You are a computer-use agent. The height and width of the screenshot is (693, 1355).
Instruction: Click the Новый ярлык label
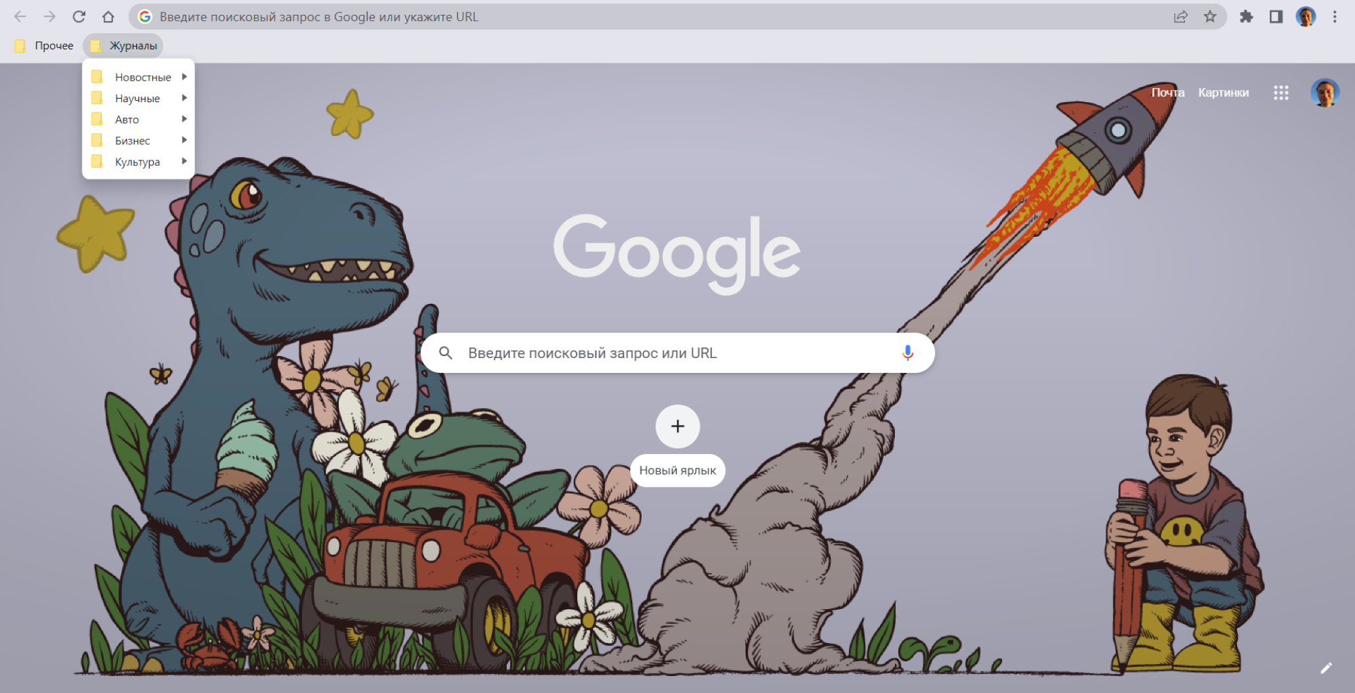pyautogui.click(x=677, y=470)
